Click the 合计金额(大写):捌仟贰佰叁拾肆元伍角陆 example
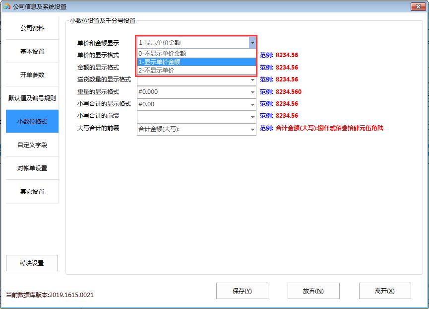 329,128
